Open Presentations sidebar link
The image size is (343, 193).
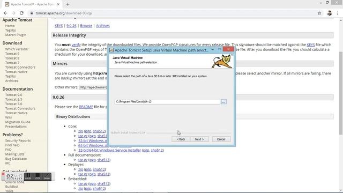[16, 127]
